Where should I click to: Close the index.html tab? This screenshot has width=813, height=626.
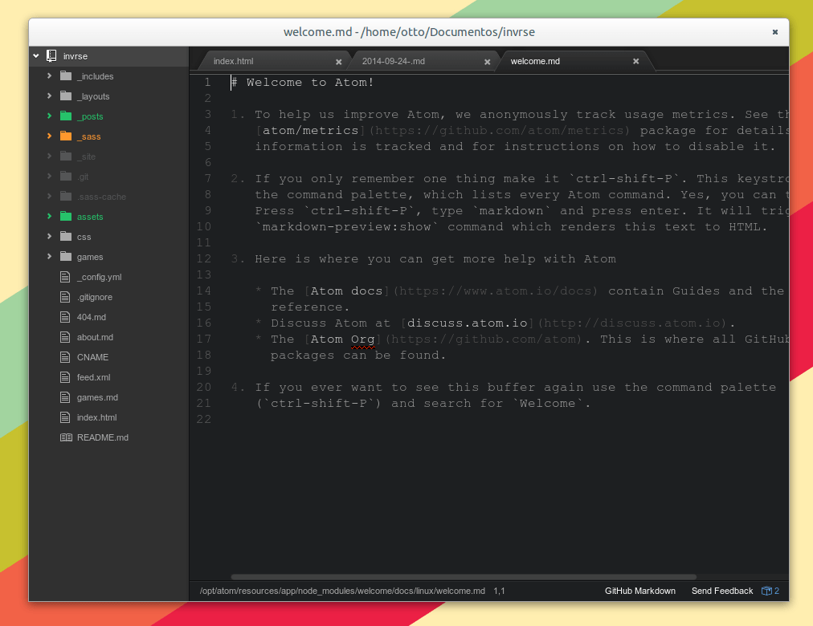click(338, 62)
